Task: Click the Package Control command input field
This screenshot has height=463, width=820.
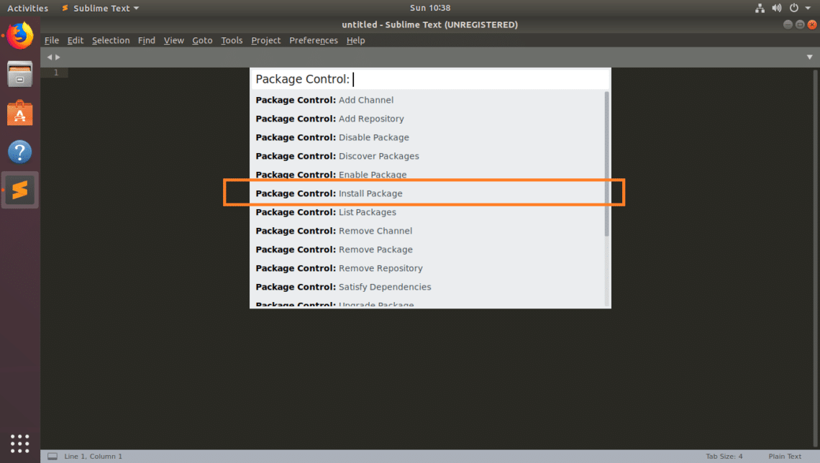Action: [x=430, y=79]
